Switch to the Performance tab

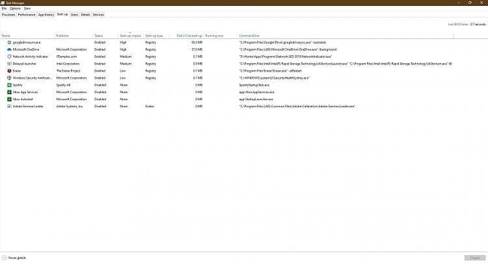coord(27,14)
